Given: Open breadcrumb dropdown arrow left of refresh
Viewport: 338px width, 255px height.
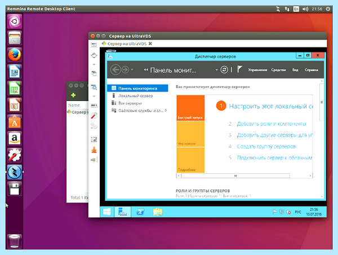Looking at the screenshot, I should (216, 70).
